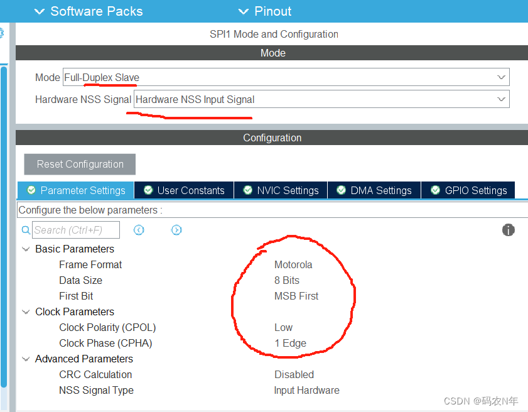This screenshot has height=412, width=528.
Task: Click the next search result arrow icon
Action: [176, 230]
